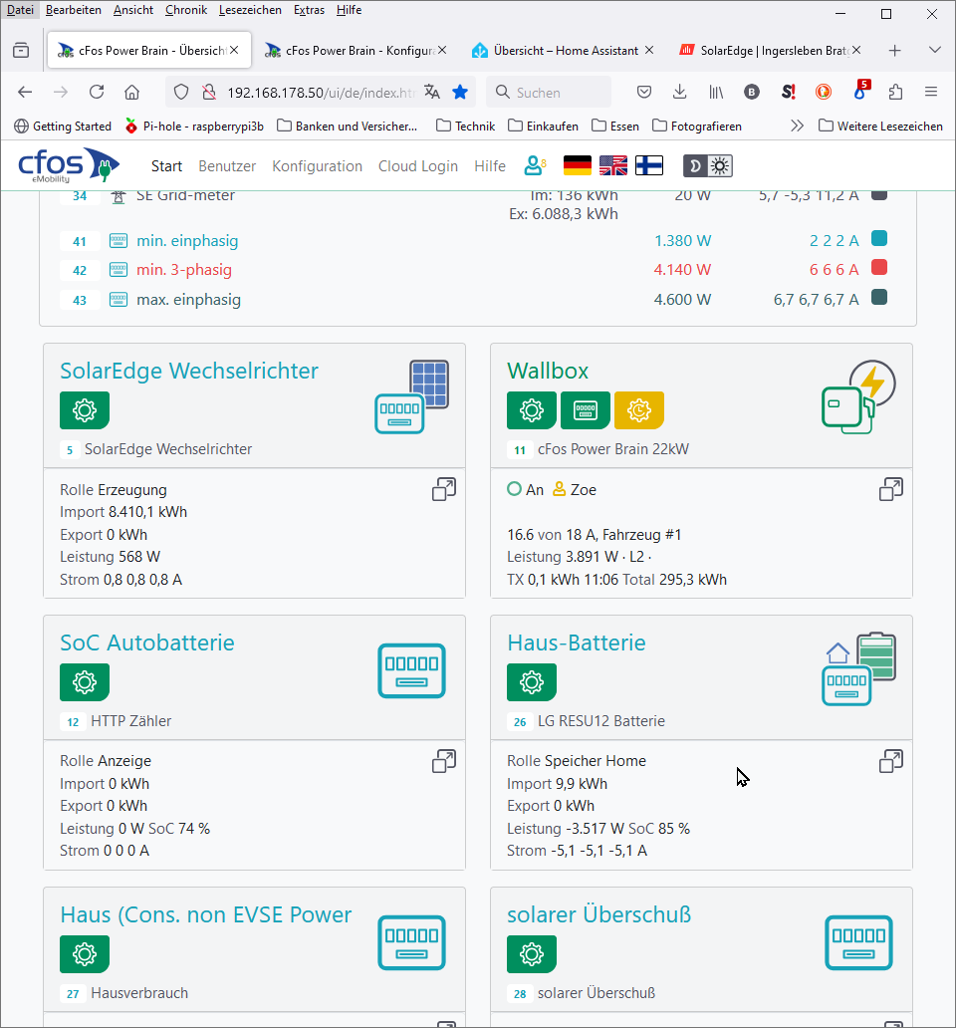The width and height of the screenshot is (956, 1028).
Task: Open Bearbeiten menu
Action: [74, 10]
